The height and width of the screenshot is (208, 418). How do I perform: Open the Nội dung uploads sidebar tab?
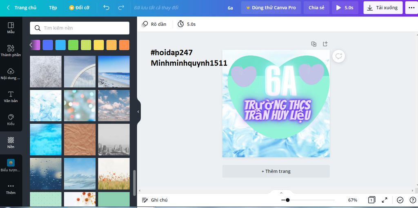(11, 74)
